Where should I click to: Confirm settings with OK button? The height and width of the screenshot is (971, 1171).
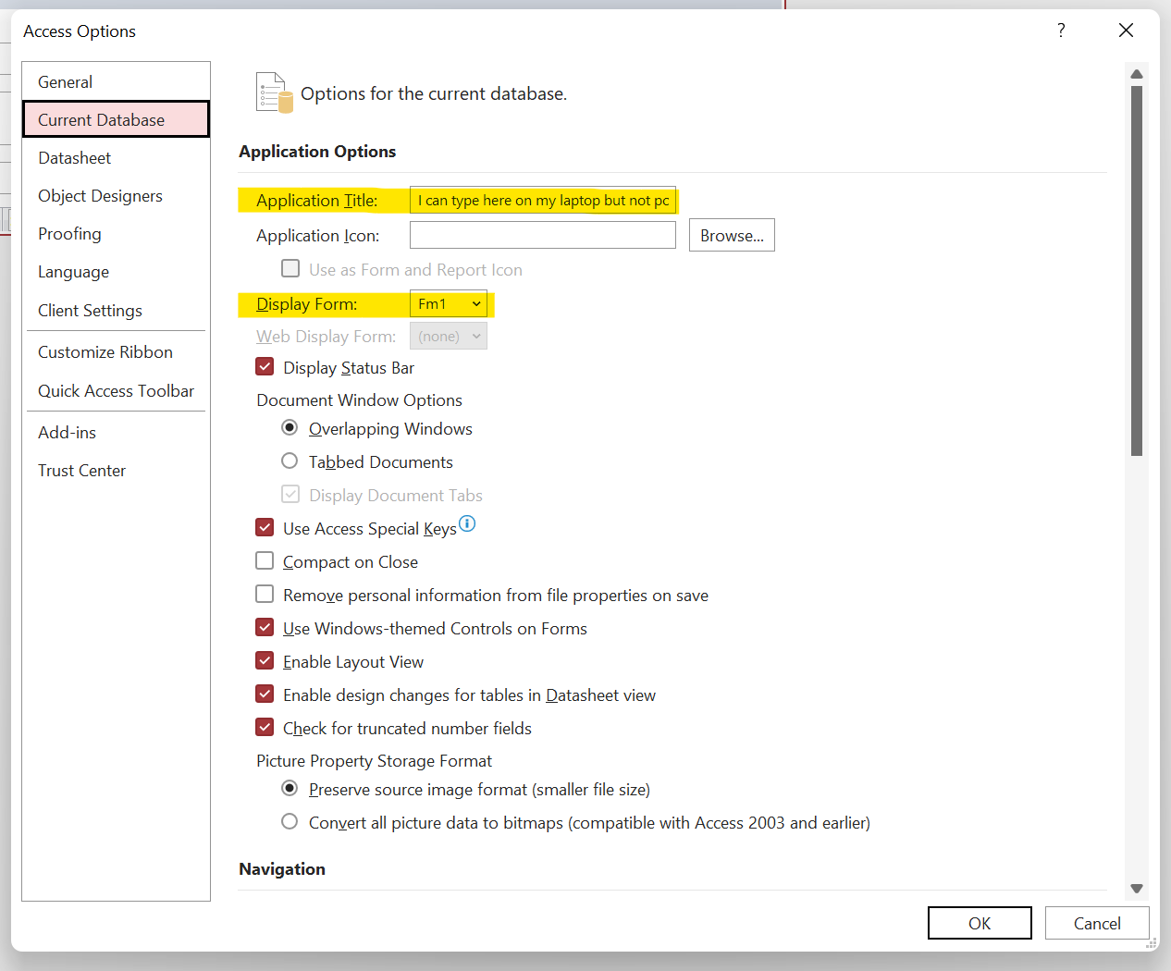[x=980, y=923]
